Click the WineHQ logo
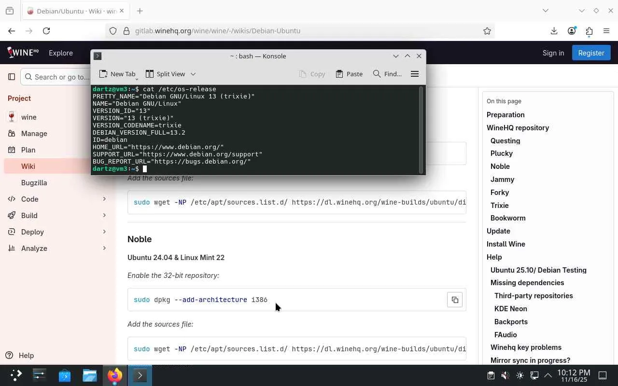618x386 pixels. click(23, 53)
